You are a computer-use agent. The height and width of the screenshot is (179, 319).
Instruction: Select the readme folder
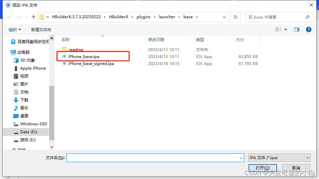76,49
